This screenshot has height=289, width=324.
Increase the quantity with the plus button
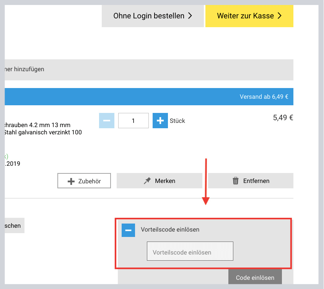tap(160, 121)
